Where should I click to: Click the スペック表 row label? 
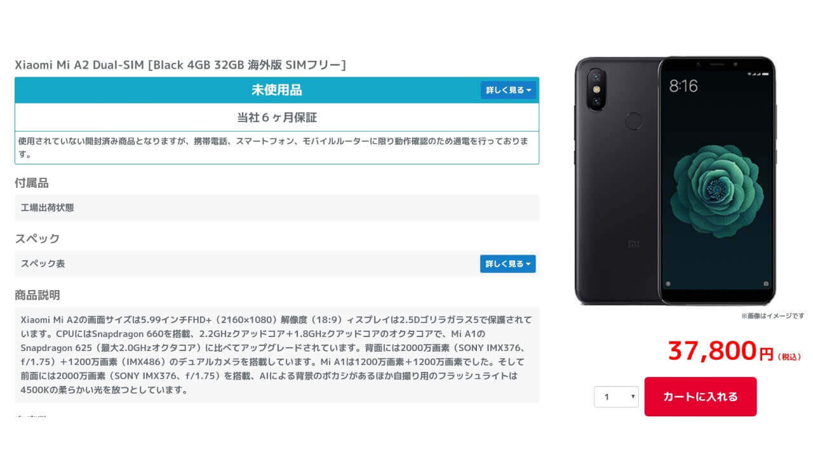point(43,263)
